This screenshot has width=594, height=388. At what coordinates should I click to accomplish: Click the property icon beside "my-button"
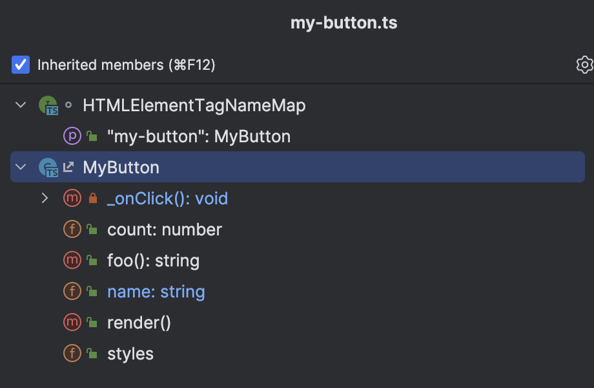pyautogui.click(x=72, y=136)
